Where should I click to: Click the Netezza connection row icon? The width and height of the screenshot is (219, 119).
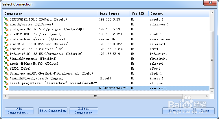(x=6, y=44)
